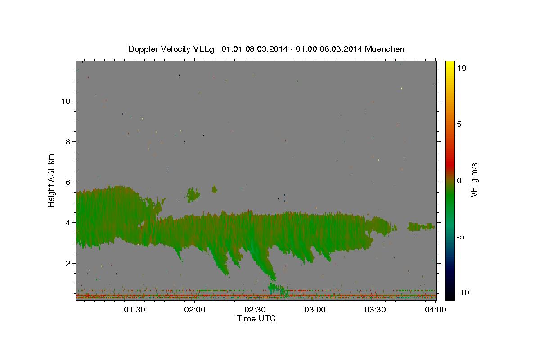Click the start time '01:01 08.03.2014' in the title
Viewport: 540px width, 360px height.
coord(253,49)
